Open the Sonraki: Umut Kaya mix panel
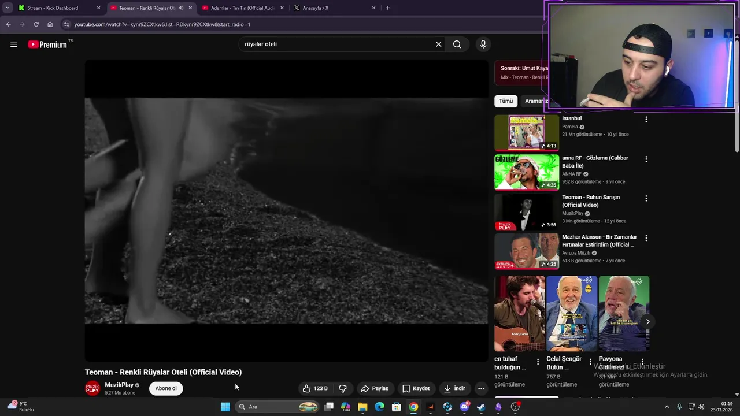Image resolution: width=740 pixels, height=416 pixels. tap(520, 72)
